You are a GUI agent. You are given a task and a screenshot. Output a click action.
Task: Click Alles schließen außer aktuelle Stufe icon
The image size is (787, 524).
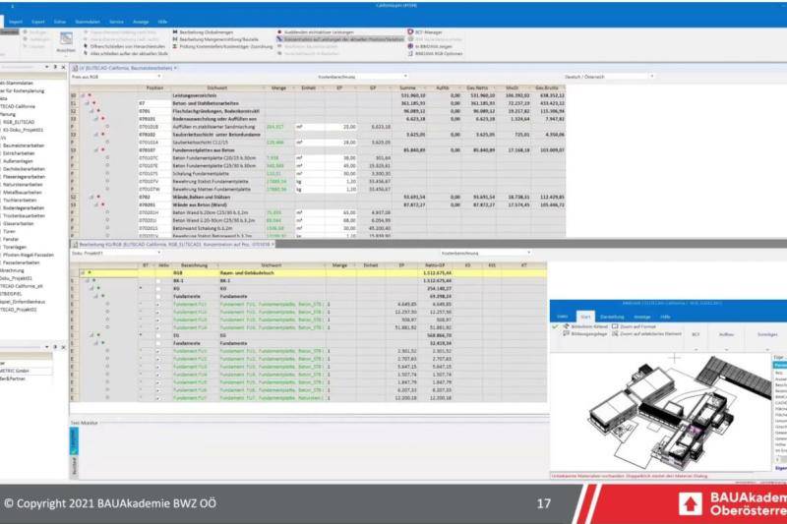click(x=86, y=53)
